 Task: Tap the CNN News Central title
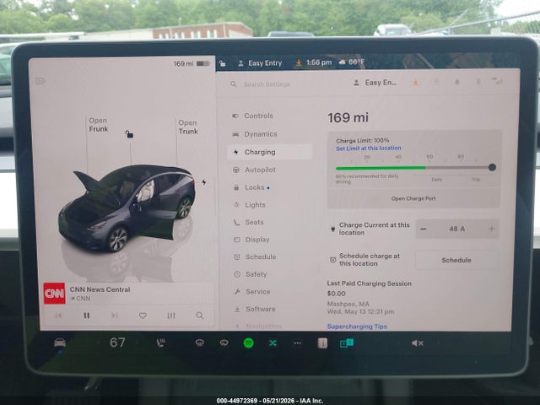click(100, 289)
